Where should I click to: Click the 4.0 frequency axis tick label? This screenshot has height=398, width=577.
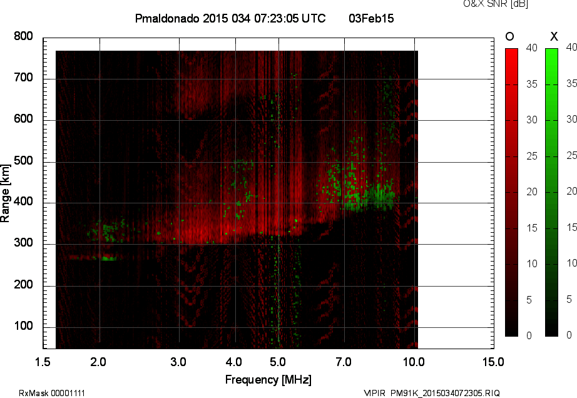pyautogui.click(x=234, y=362)
